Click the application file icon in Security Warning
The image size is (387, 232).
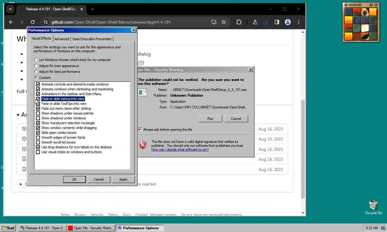142,92
